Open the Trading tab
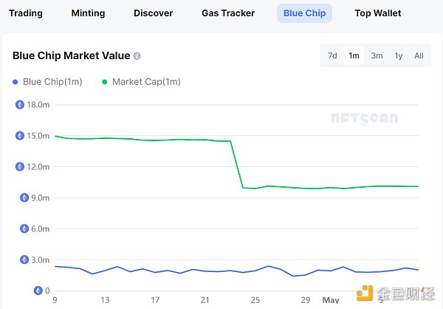 tap(26, 13)
